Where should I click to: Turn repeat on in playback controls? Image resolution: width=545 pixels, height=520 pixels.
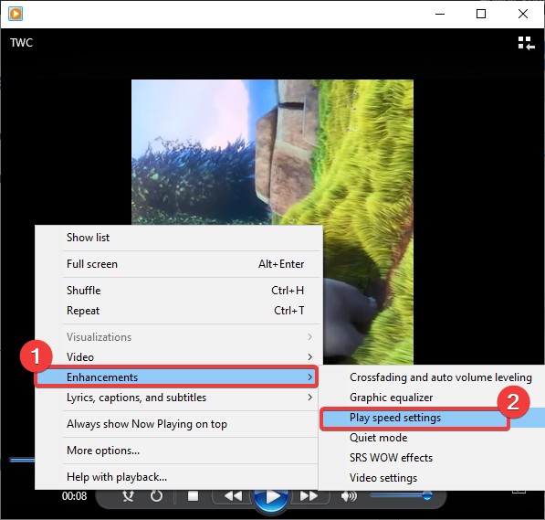point(156,496)
